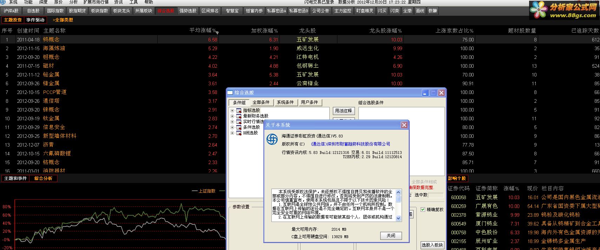Click the 关闭 button in About dialog
The height and width of the screenshot is (250, 600).
point(391,236)
